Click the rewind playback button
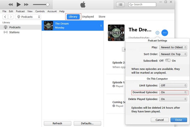Viewport: 190px width, 127px height. coord(10,5)
